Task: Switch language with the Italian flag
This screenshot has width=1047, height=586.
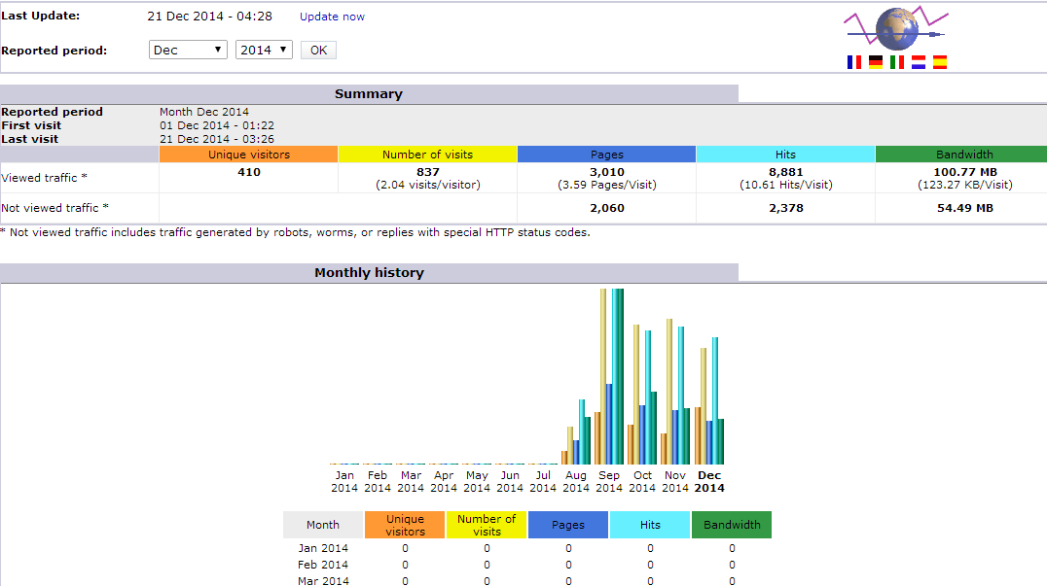Action: (897, 62)
